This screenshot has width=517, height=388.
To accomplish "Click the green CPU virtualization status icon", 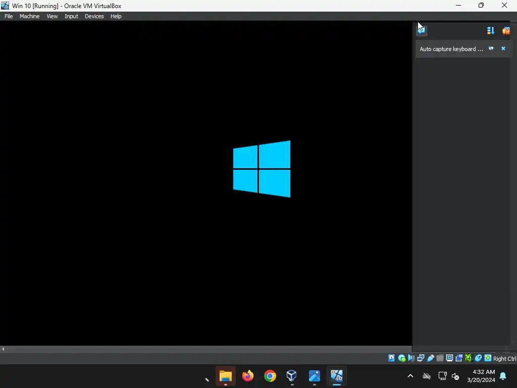I will pyautogui.click(x=469, y=358).
